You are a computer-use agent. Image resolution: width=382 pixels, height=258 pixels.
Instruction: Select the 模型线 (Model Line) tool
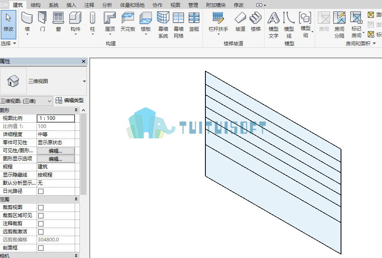[289, 25]
